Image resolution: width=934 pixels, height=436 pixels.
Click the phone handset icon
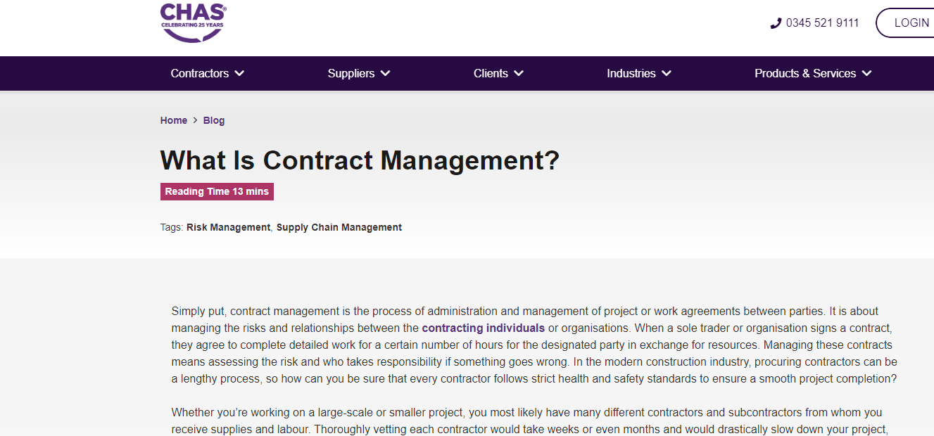[x=776, y=23]
